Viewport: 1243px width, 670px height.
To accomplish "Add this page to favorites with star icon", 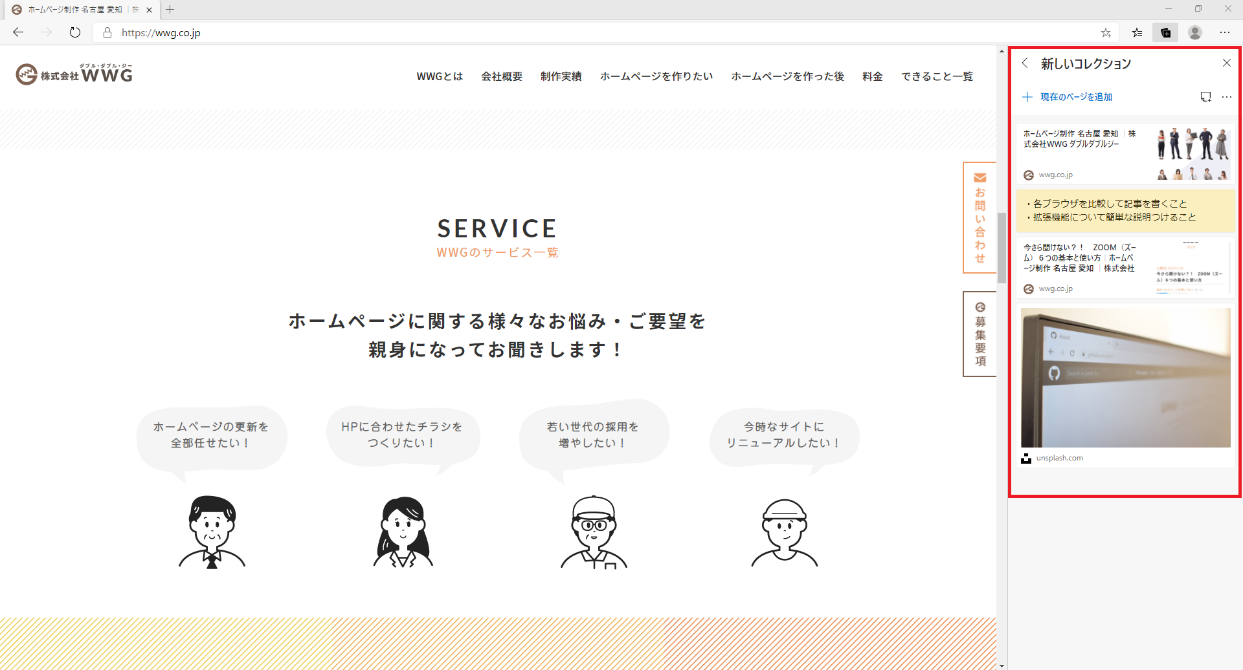I will 1106,32.
